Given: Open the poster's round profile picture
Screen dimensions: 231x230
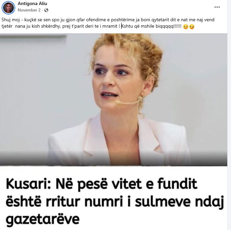Looking at the screenshot, I should (8, 8).
